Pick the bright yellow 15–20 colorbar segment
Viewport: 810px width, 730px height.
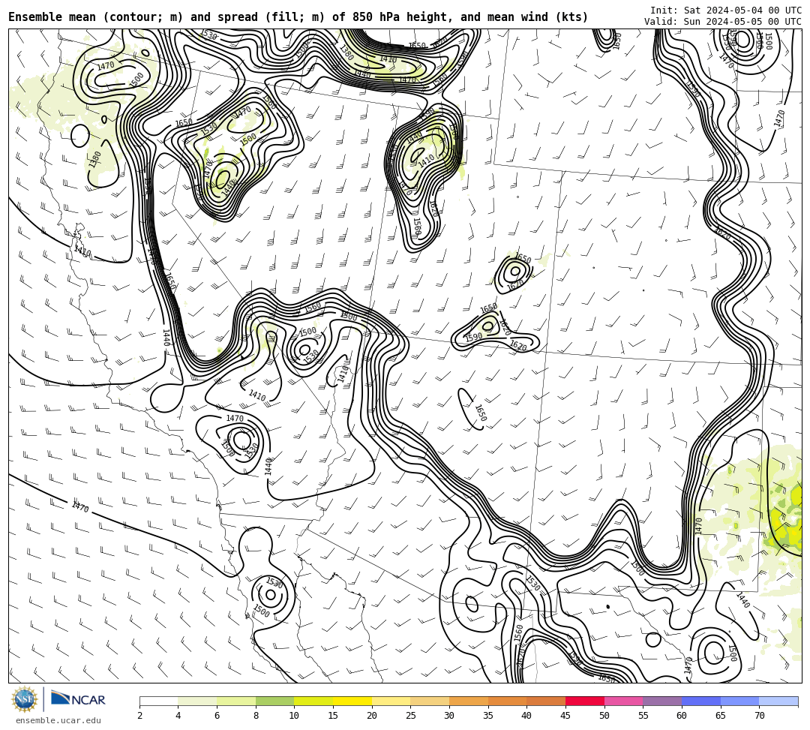(x=352, y=701)
